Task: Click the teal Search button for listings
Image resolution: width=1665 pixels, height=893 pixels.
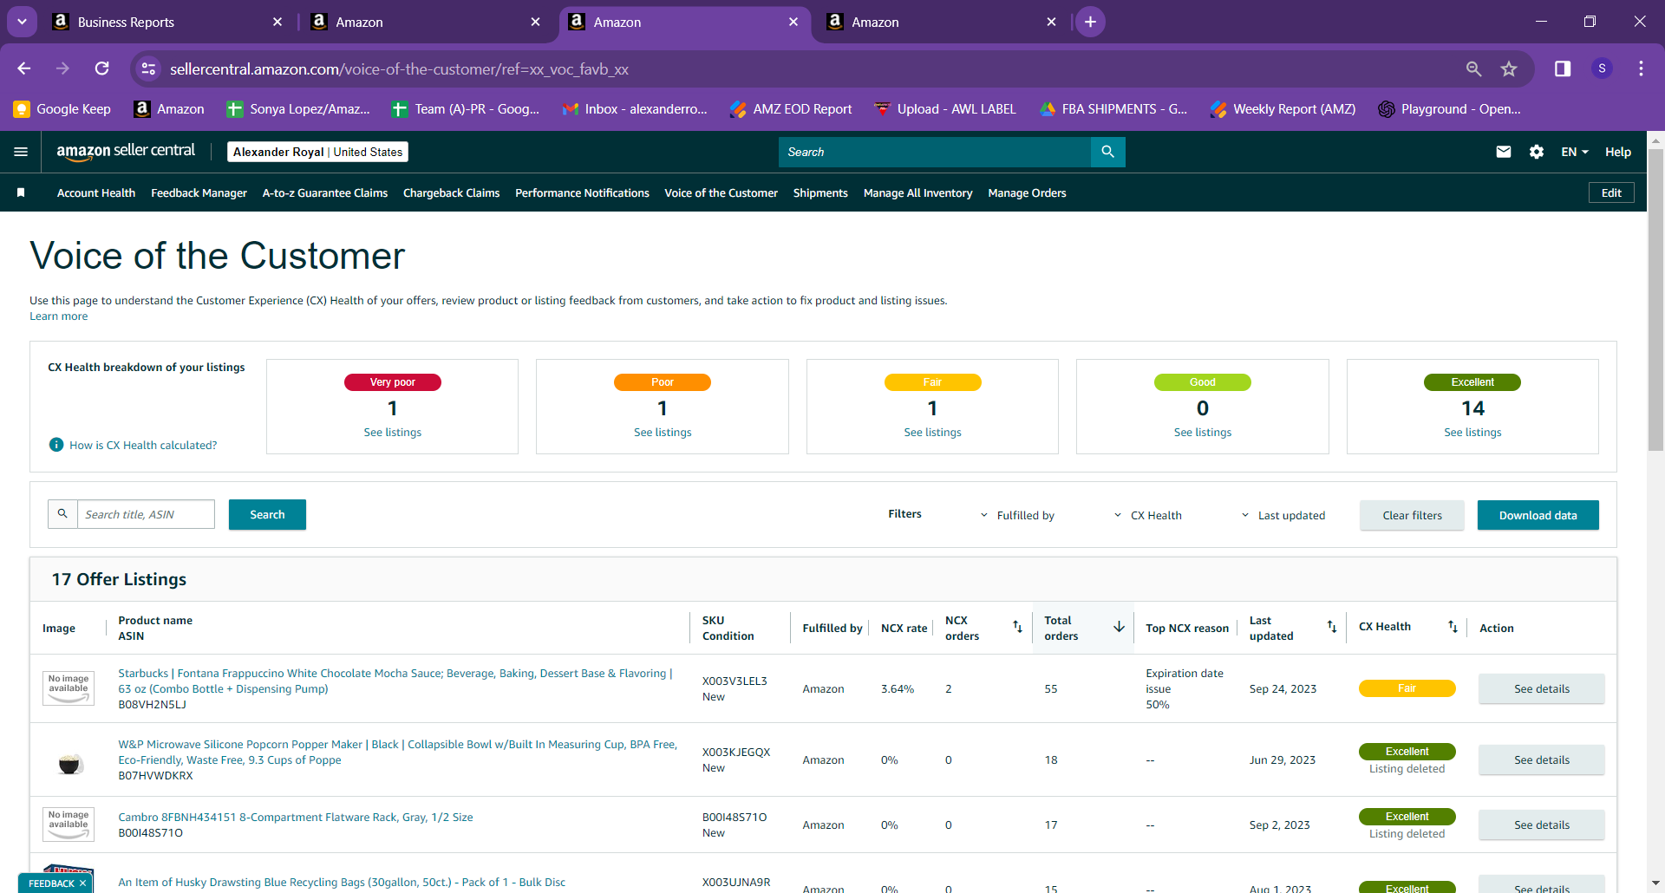Action: pos(267,514)
